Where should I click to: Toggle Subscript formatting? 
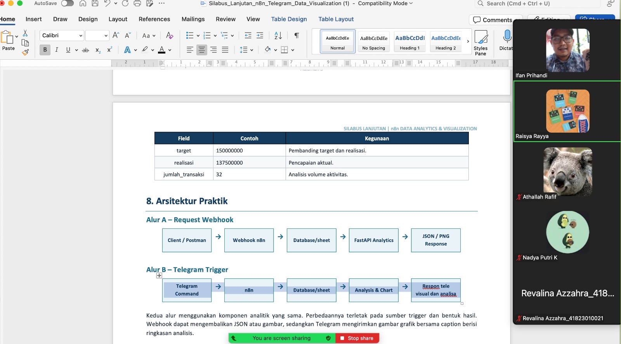coord(98,50)
